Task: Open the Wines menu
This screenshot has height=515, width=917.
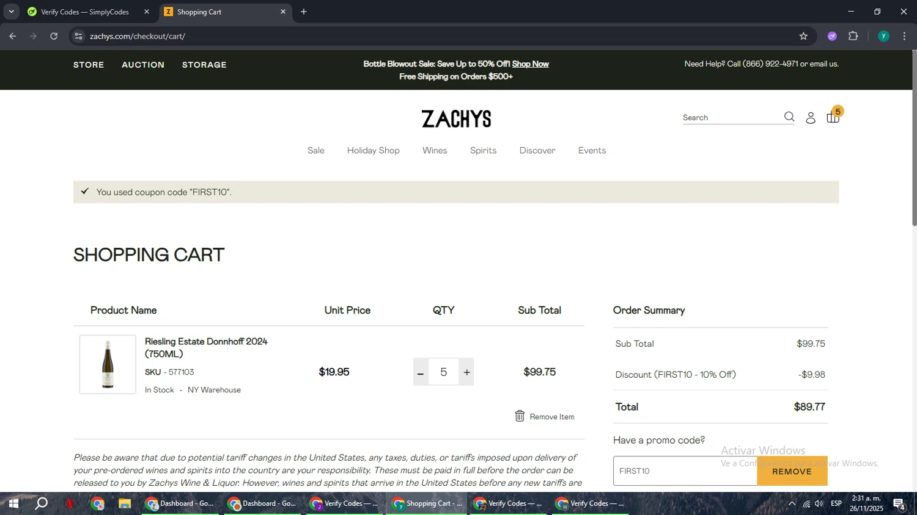Action: coord(435,151)
